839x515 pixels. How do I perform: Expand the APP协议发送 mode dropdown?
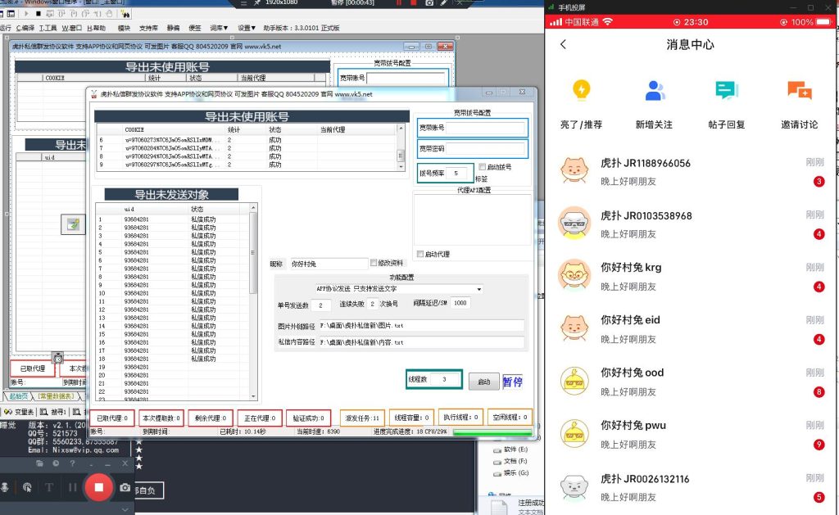[478, 288]
